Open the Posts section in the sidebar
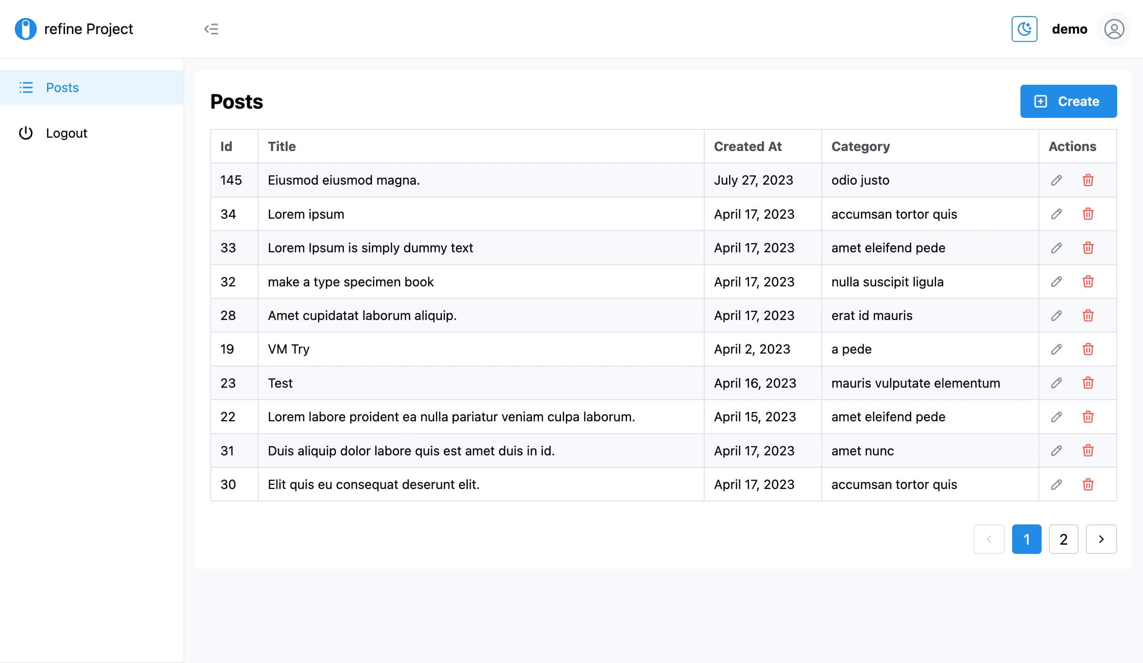This screenshot has height=663, width=1143. (62, 87)
